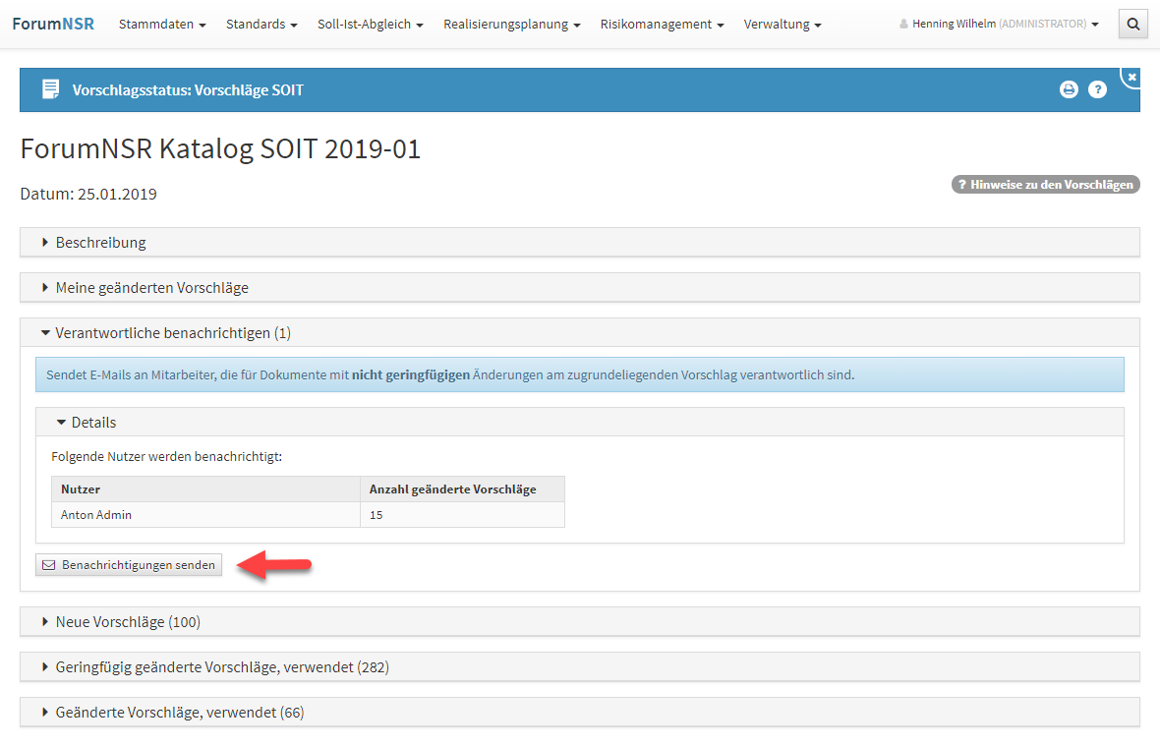The width and height of the screenshot is (1160, 747).
Task: Click the document icon in header bar
Action: coord(50,89)
